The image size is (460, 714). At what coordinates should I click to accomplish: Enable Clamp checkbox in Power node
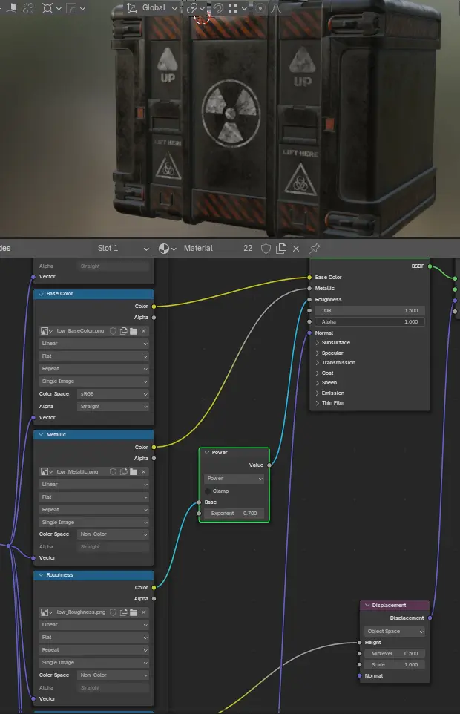208,491
